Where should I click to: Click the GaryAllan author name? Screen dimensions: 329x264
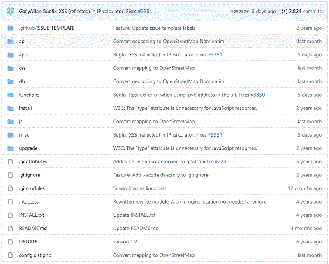coord(30,12)
